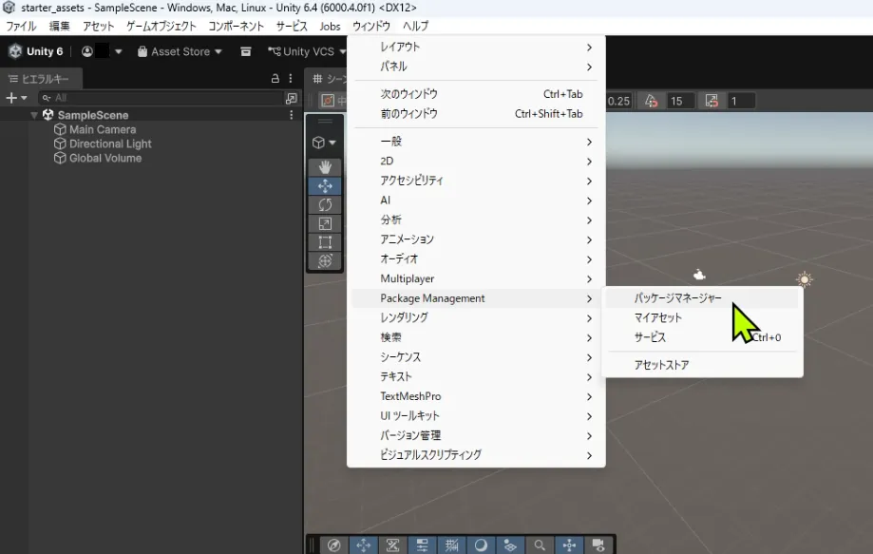Click the Add (+) button in the Hierarchy

pyautogui.click(x=10, y=97)
